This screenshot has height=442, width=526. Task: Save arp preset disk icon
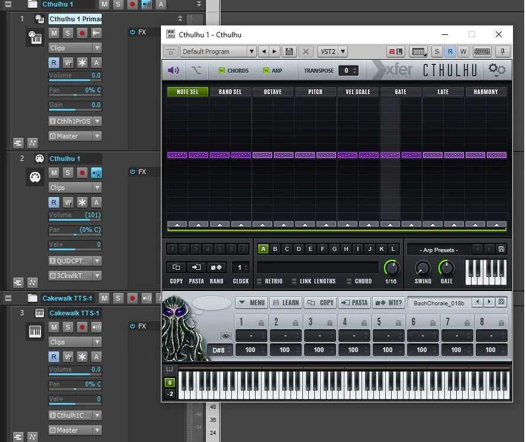pos(501,249)
